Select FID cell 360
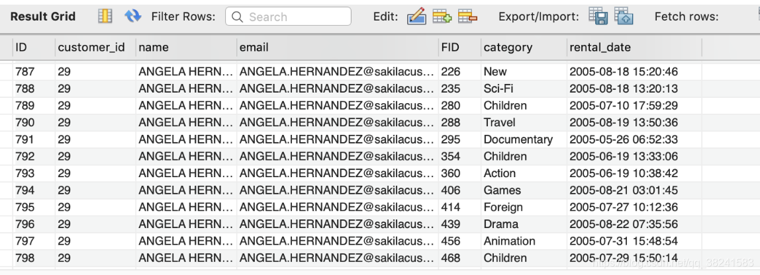 click(459, 173)
